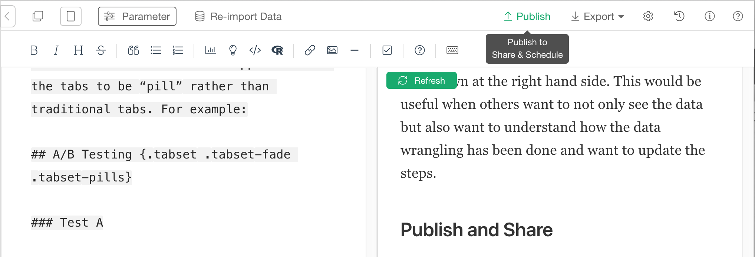755x257 pixels.
Task: Open the version history clock icon
Action: [x=679, y=16]
